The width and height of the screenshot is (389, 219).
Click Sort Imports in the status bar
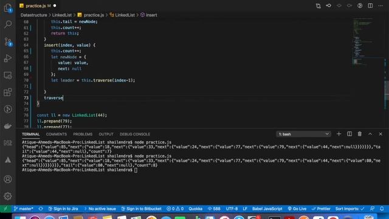coord(350,209)
